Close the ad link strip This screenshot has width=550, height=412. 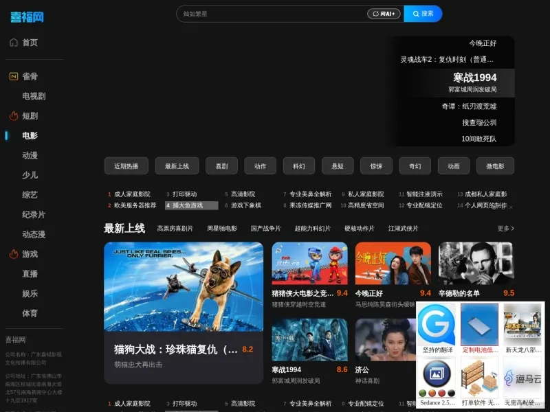511,207
